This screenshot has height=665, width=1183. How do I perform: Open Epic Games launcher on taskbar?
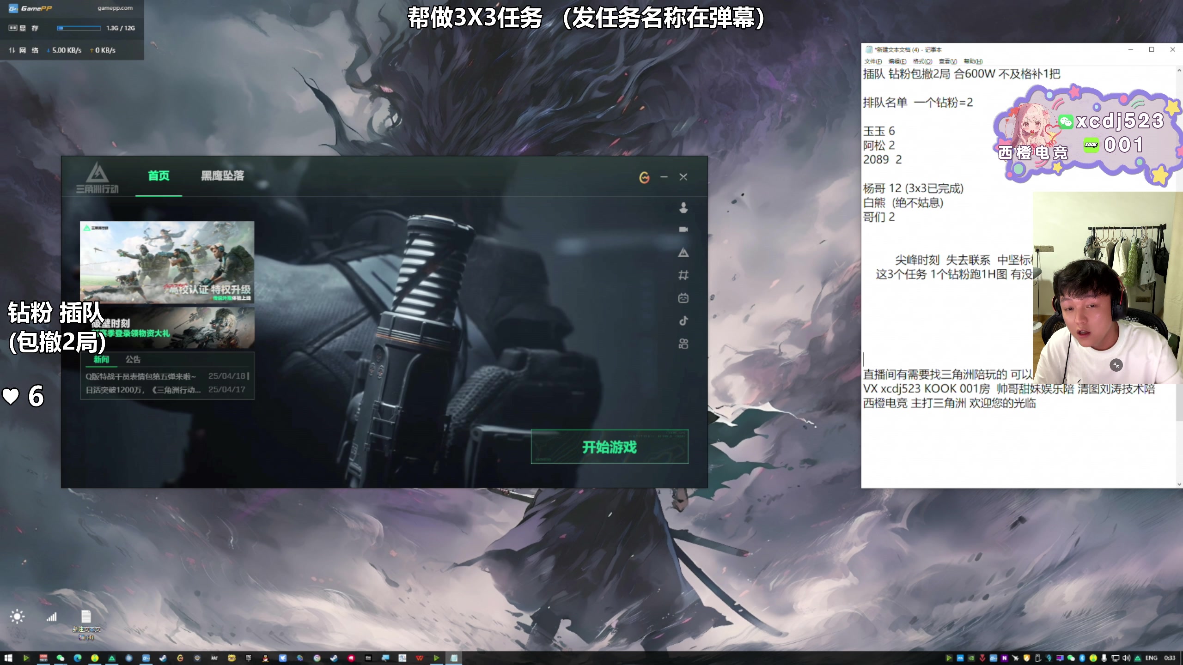click(249, 658)
